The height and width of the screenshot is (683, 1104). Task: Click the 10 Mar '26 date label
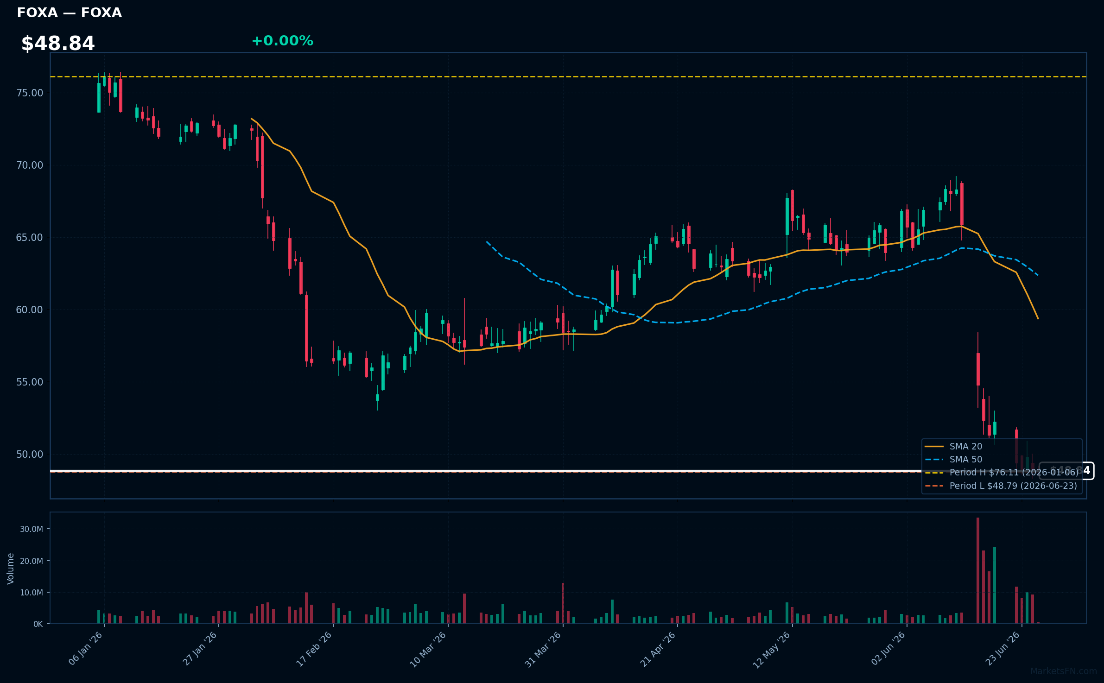tap(428, 649)
